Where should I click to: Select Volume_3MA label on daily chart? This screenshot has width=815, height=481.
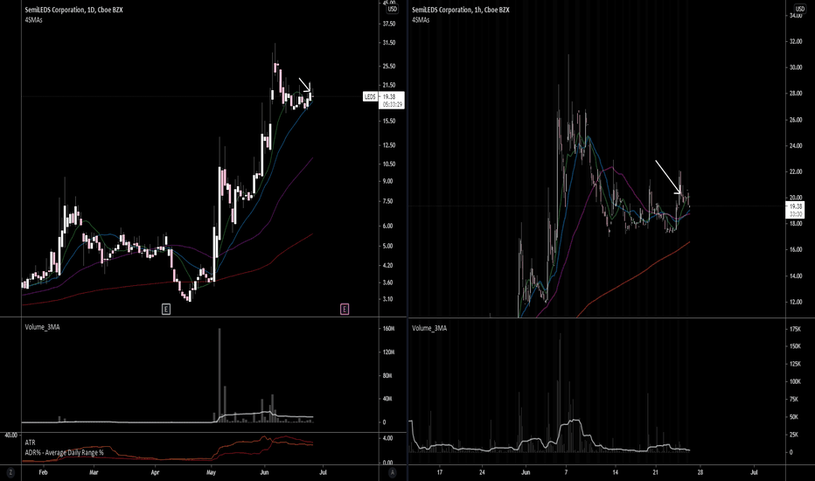[x=42, y=327]
